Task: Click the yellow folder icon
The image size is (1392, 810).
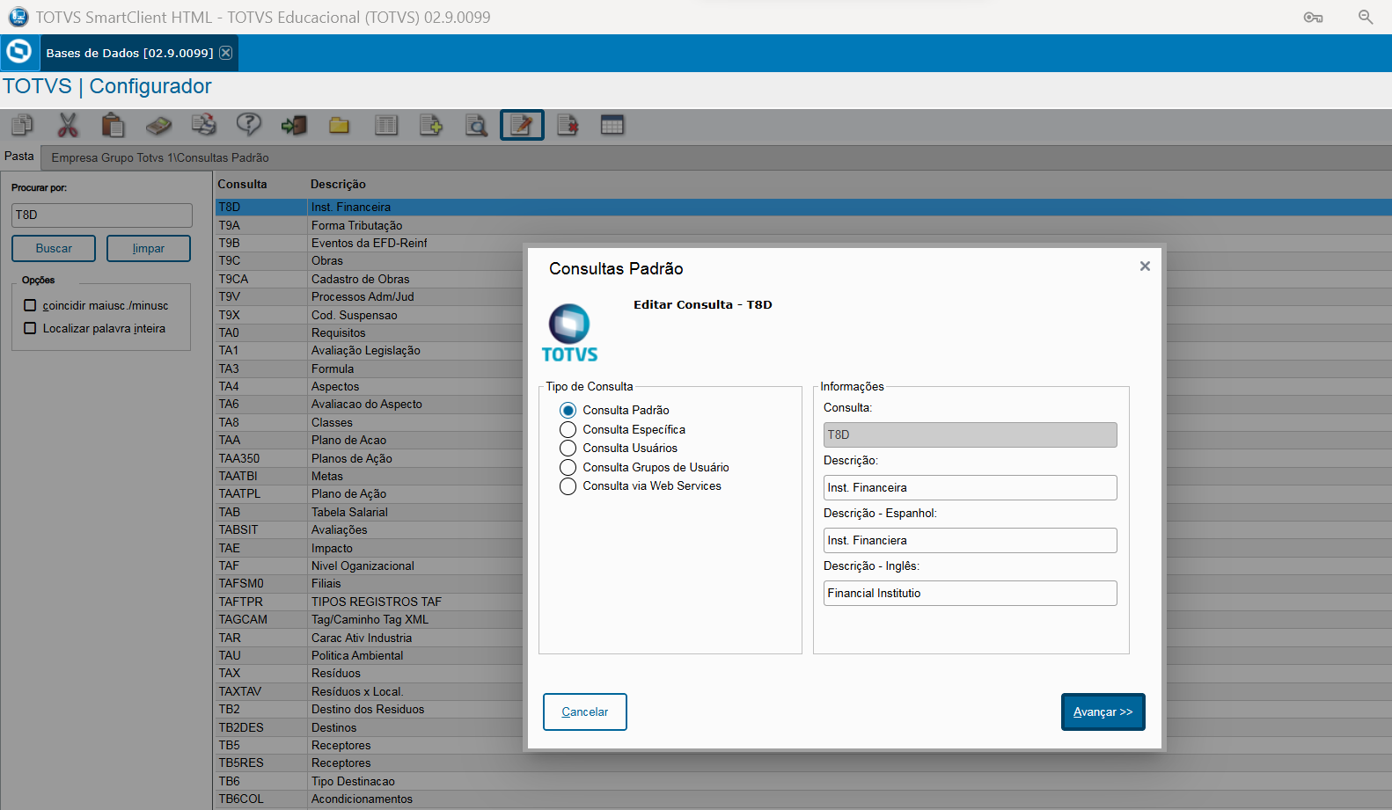Action: (340, 125)
